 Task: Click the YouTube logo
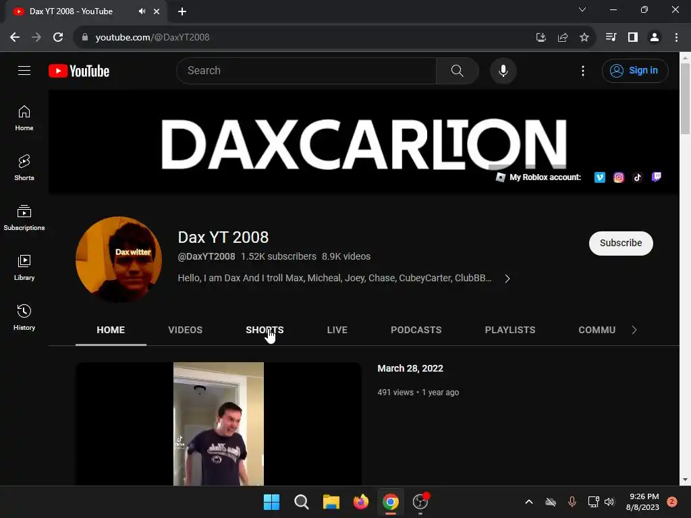click(79, 71)
